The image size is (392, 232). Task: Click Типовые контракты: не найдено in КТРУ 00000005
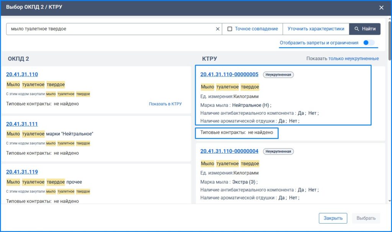pyautogui.click(x=237, y=132)
